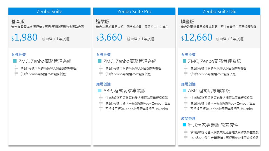The height and width of the screenshot is (151, 269).
Task: Click the light blue ABP square icon in Suite Dlx card
Action: pos(184,91)
